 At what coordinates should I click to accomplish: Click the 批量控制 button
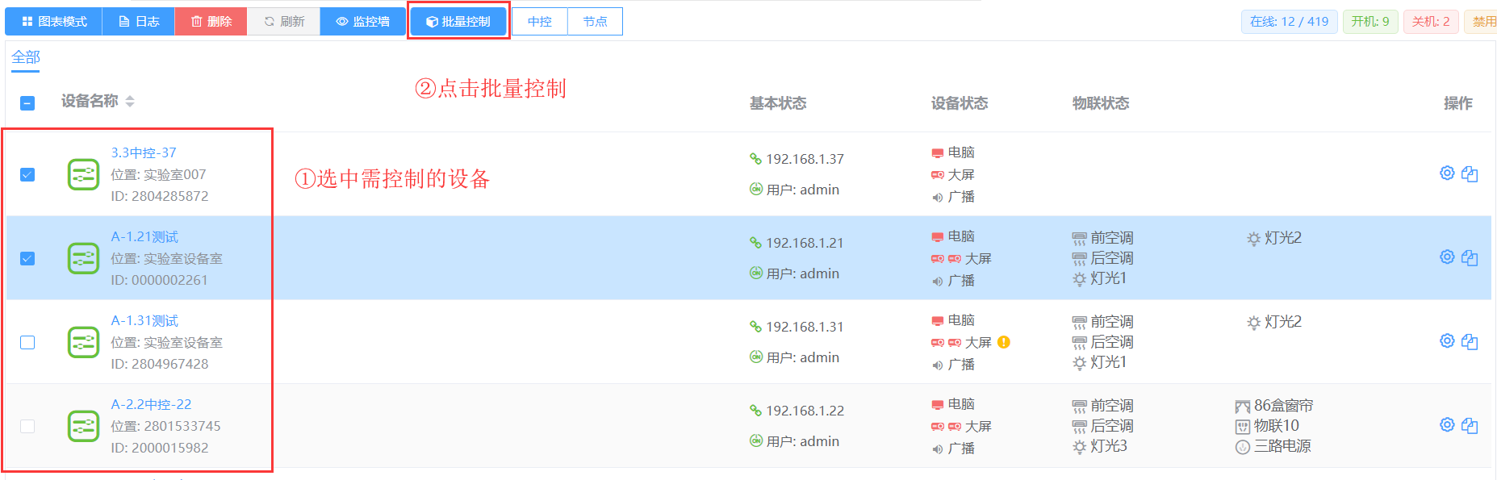click(458, 22)
